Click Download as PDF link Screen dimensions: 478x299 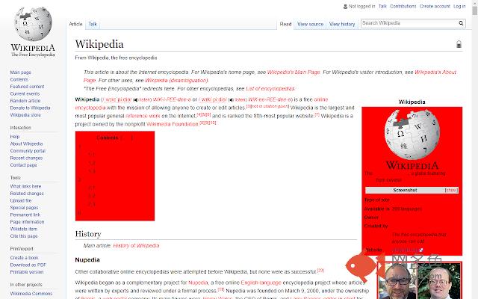pyautogui.click(x=28, y=265)
